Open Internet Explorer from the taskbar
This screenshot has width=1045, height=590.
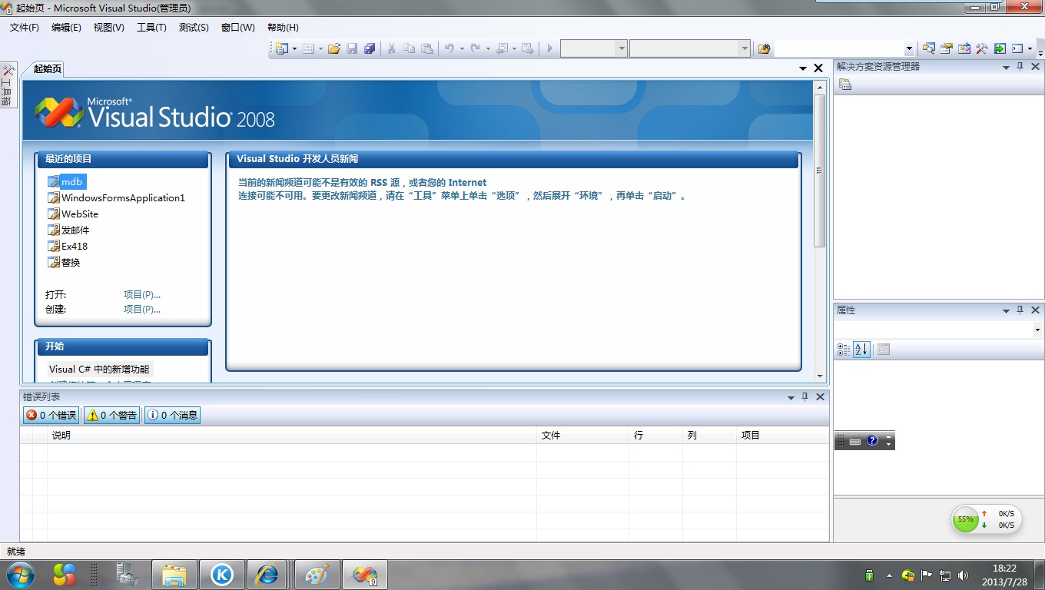pyautogui.click(x=267, y=575)
